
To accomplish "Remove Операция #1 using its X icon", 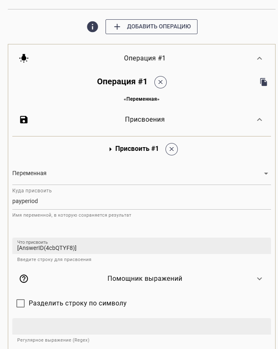I will [160, 82].
